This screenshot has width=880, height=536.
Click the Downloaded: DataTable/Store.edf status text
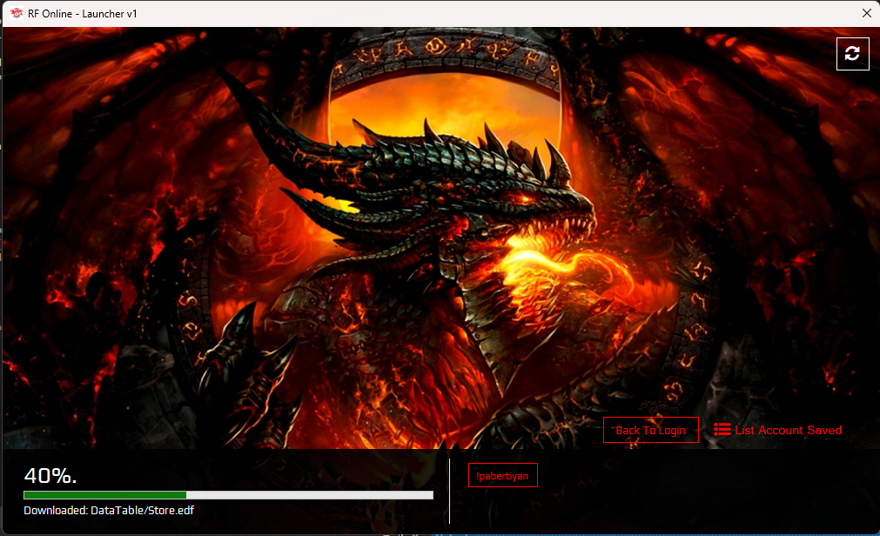109,510
